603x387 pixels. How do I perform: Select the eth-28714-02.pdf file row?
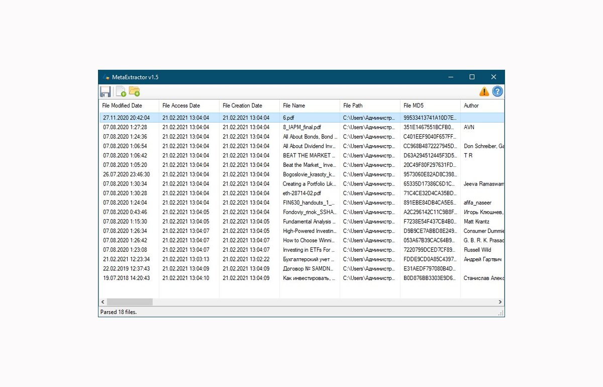click(x=301, y=193)
